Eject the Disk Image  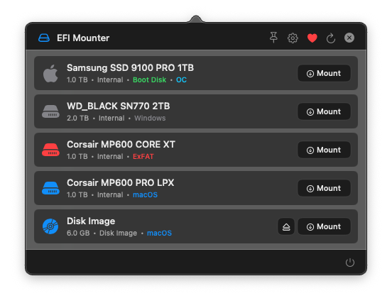coord(286,226)
